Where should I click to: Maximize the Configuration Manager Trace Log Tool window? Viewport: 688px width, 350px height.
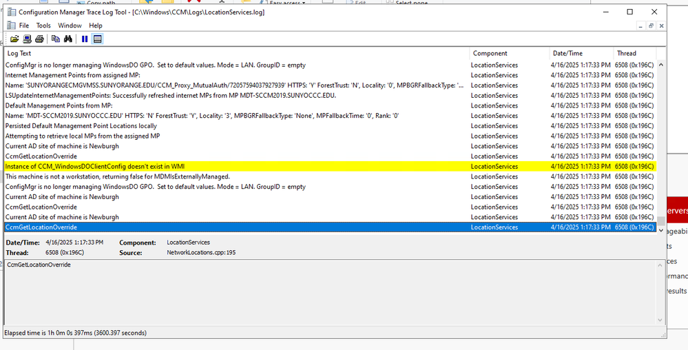[x=629, y=12]
